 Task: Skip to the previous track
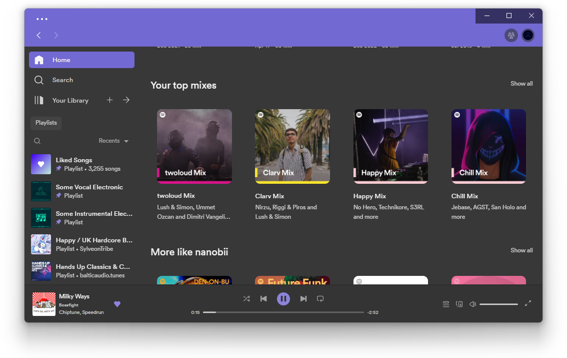(263, 299)
